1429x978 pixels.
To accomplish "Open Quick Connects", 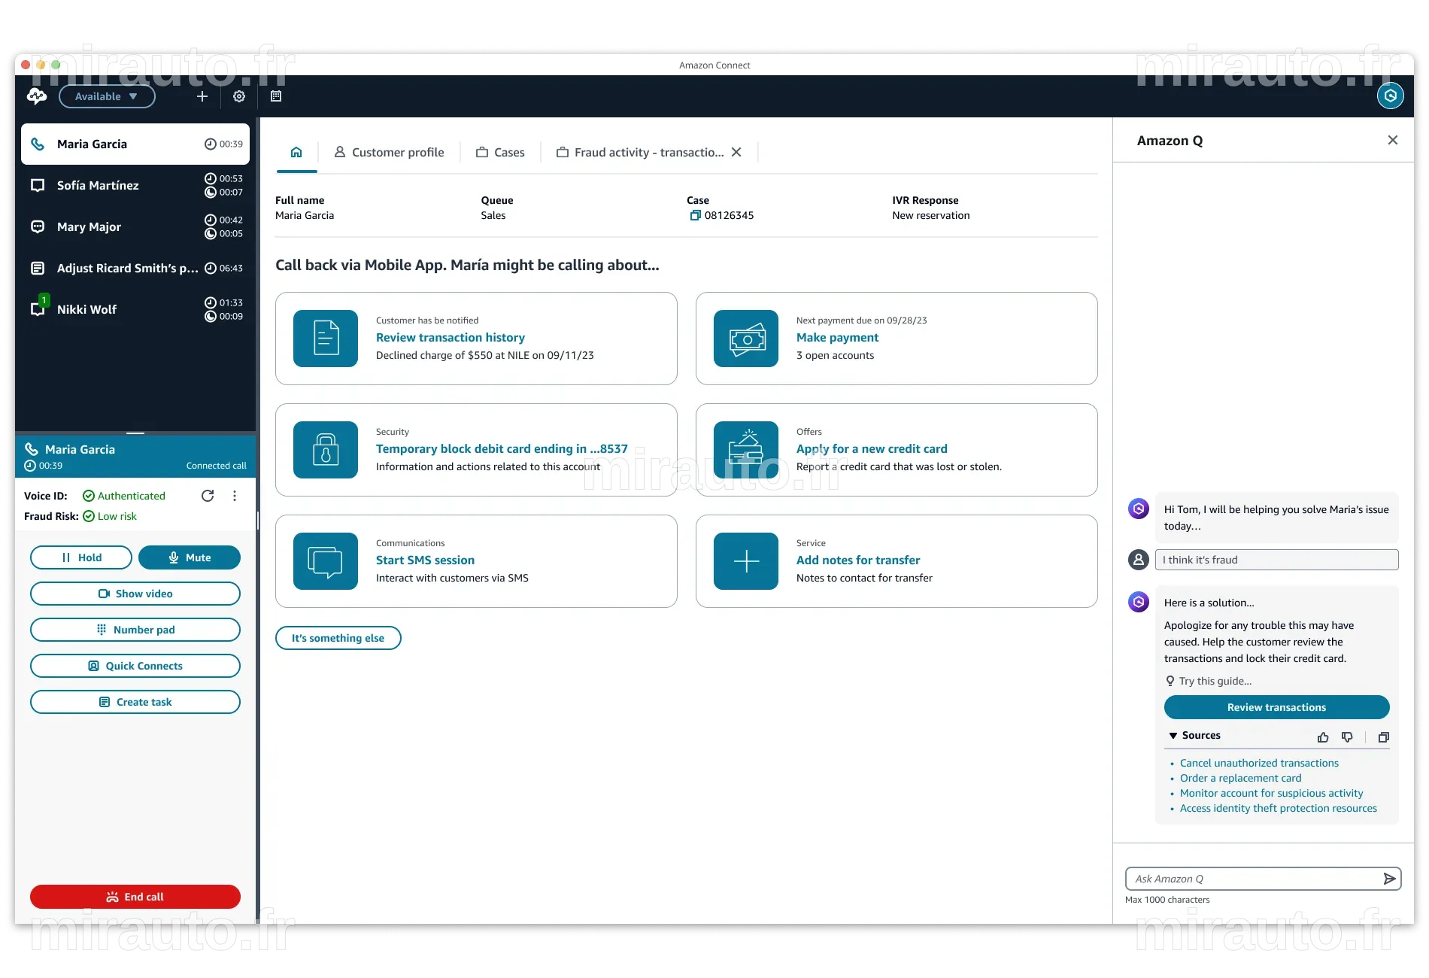I will 135,666.
